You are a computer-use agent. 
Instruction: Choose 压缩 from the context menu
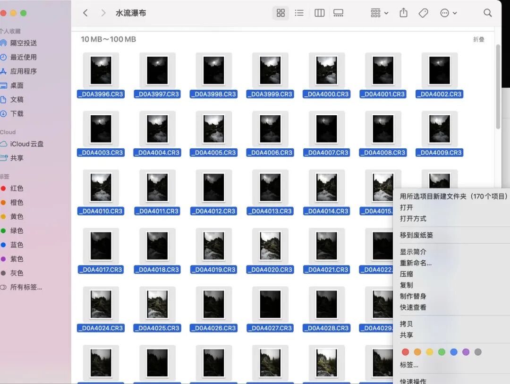tap(407, 274)
